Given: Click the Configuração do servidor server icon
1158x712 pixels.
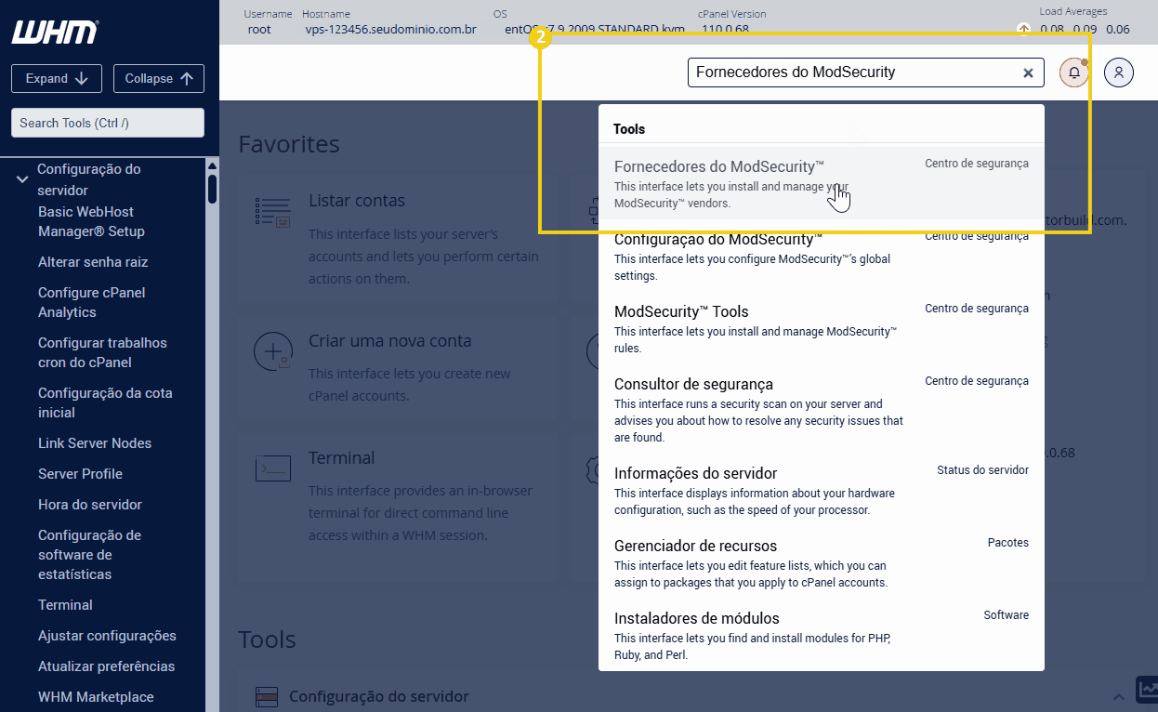Looking at the screenshot, I should 267,696.
